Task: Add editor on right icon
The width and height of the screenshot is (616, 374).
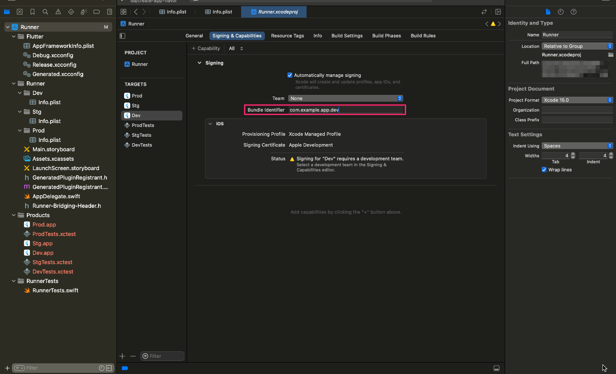Action: (498, 12)
